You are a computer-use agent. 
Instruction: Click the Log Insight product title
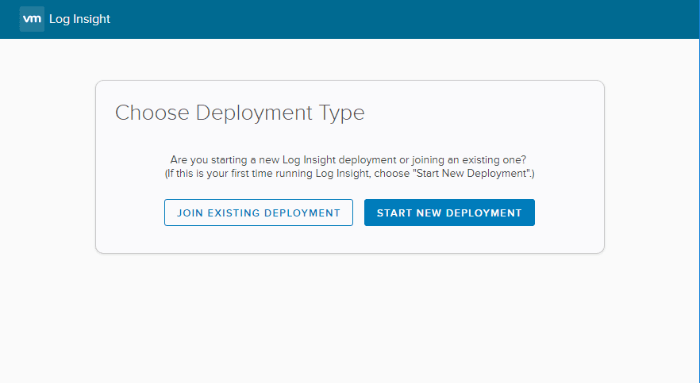(x=79, y=19)
